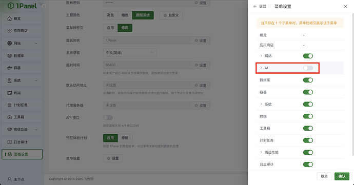Click the 返回 link in drawer header
Image resolution: width=354 pixels, height=185 pixels.
(263, 7)
